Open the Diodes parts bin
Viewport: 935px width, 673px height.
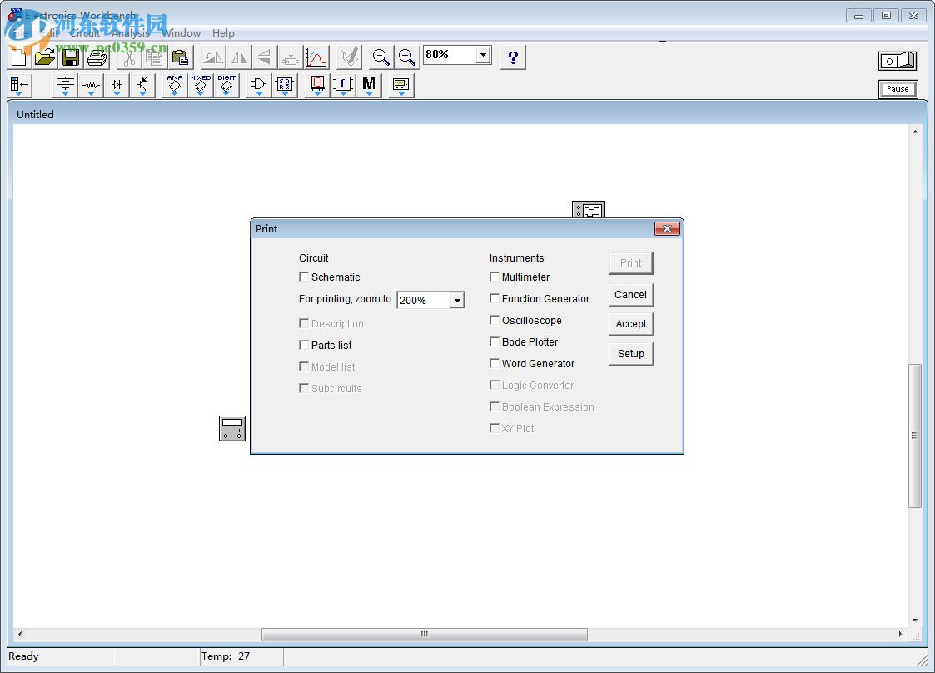[117, 85]
